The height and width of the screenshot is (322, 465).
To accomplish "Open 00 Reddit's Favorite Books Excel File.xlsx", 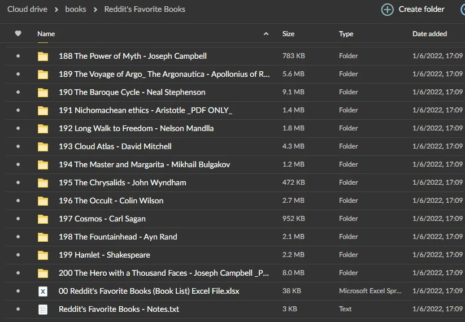I will 149,291.
